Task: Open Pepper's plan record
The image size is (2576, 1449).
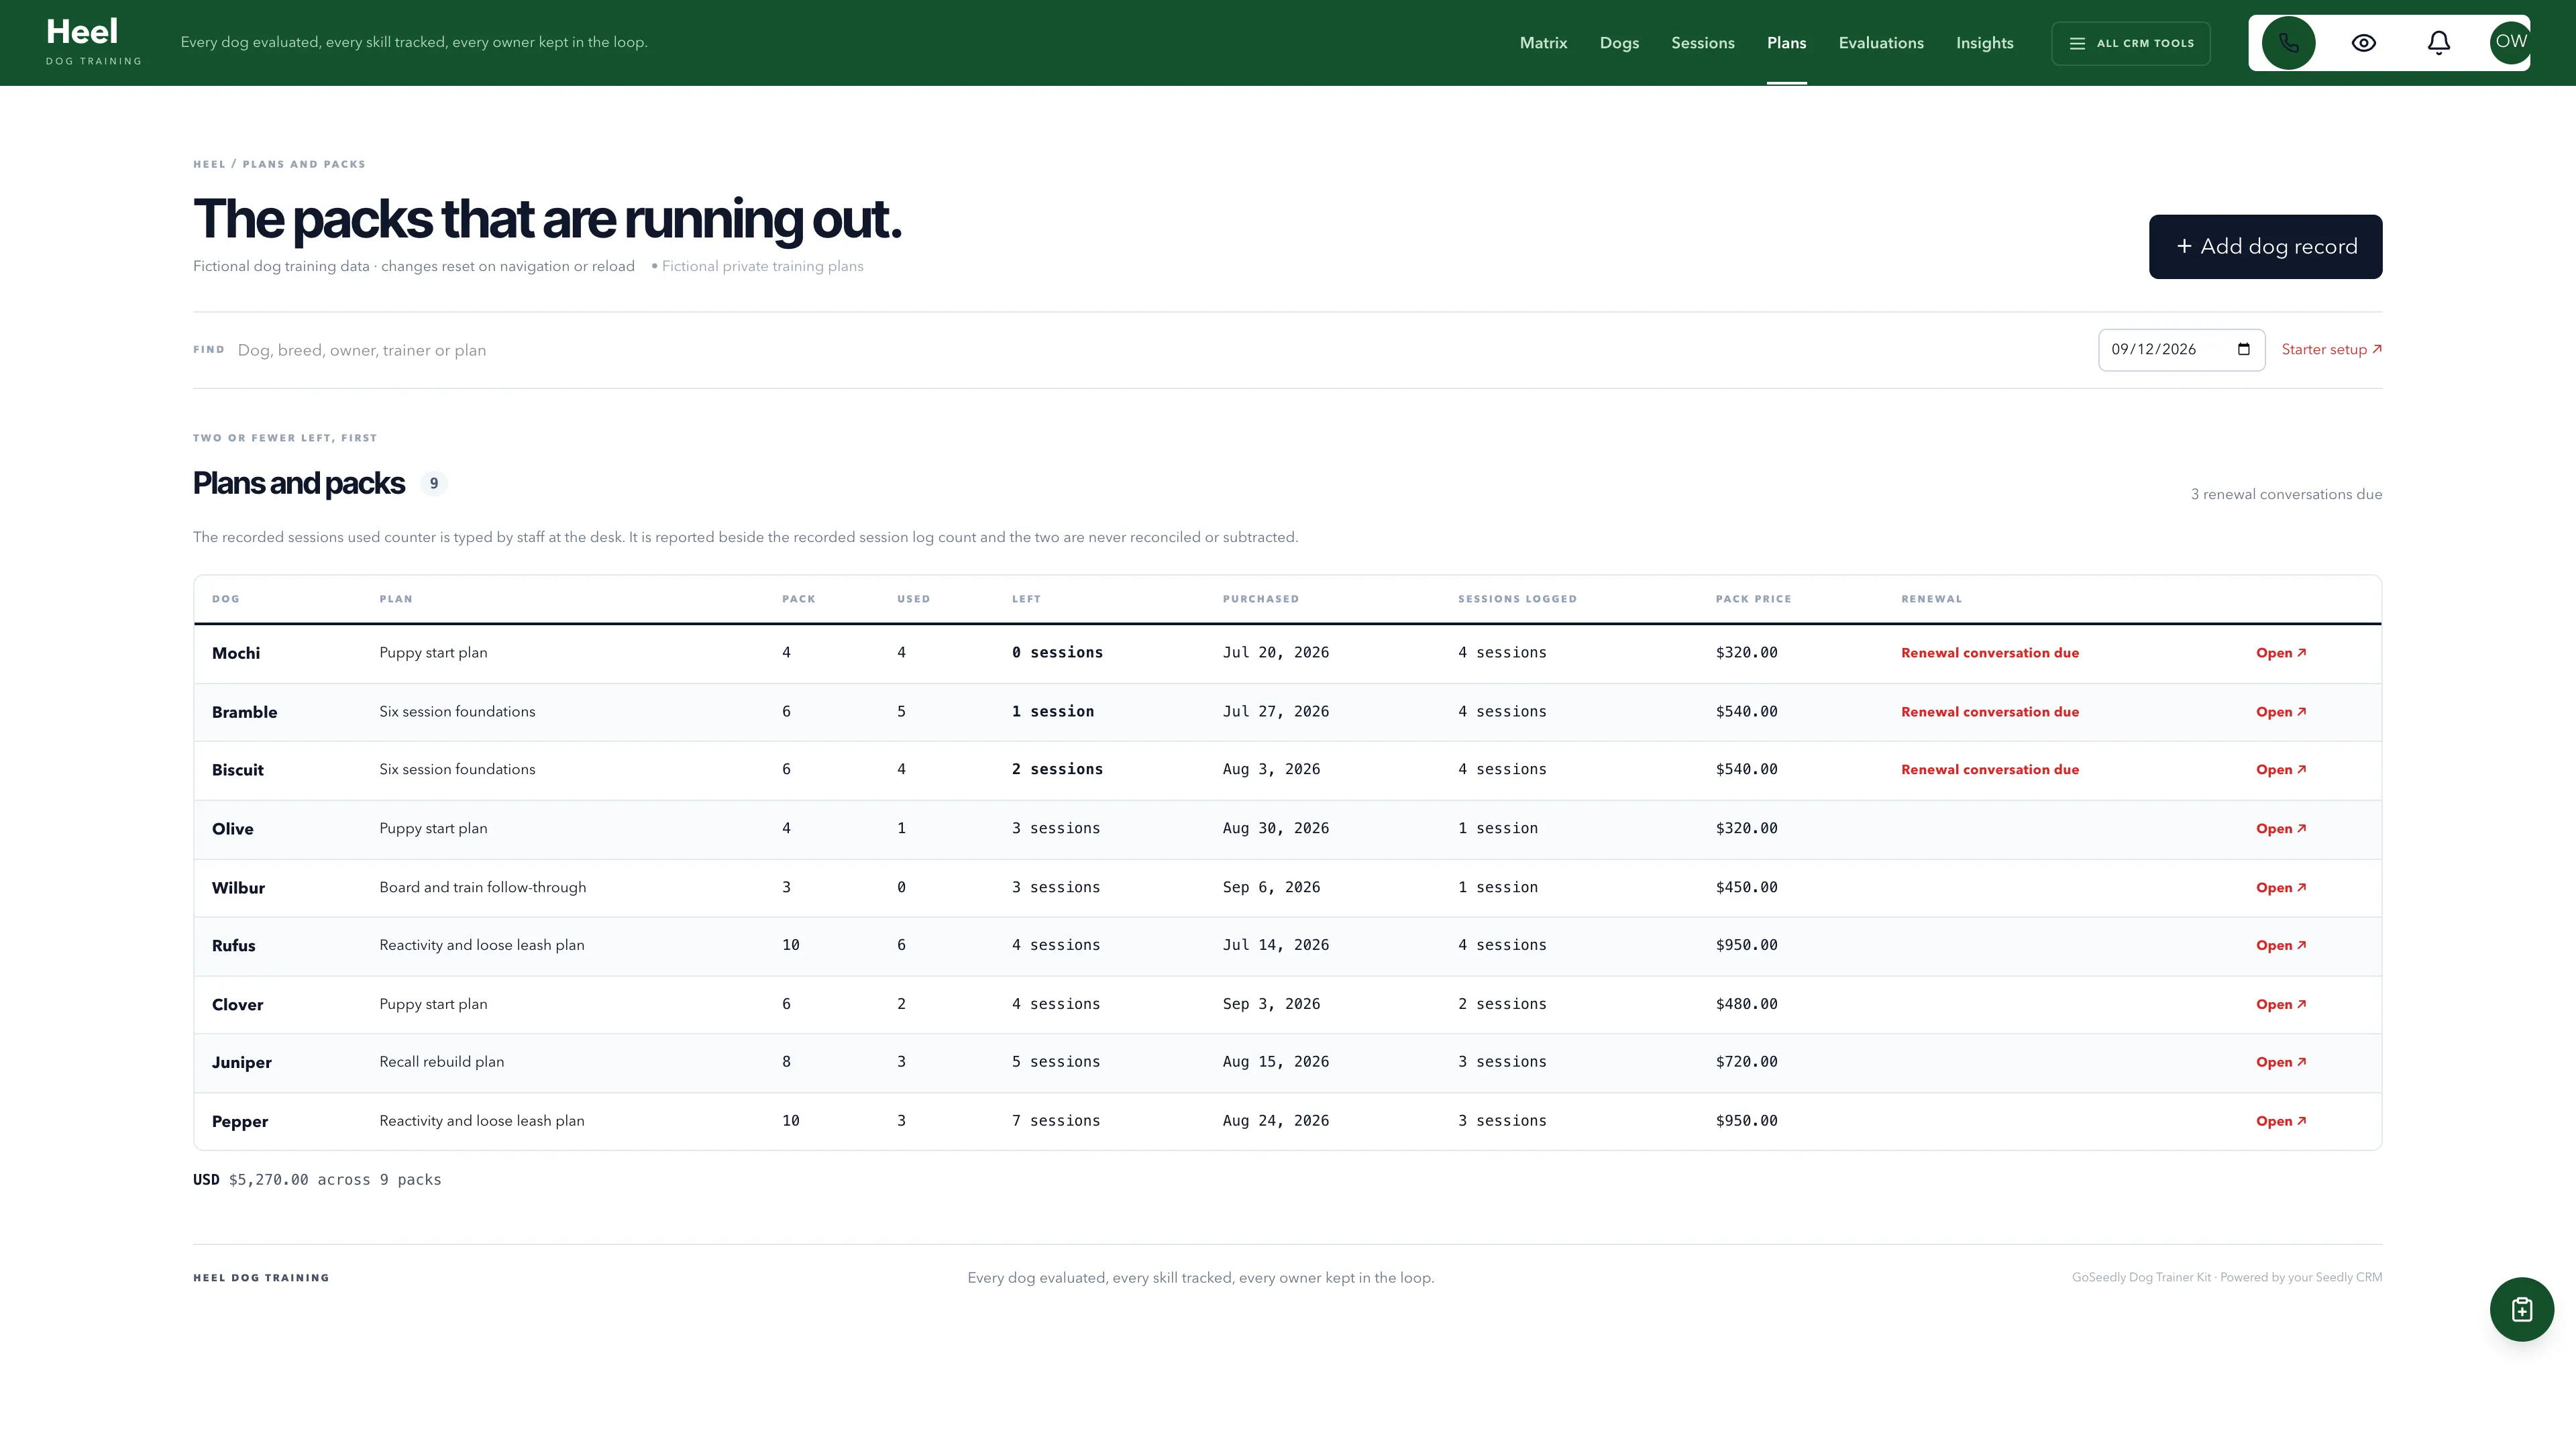Action: click(2280, 1121)
